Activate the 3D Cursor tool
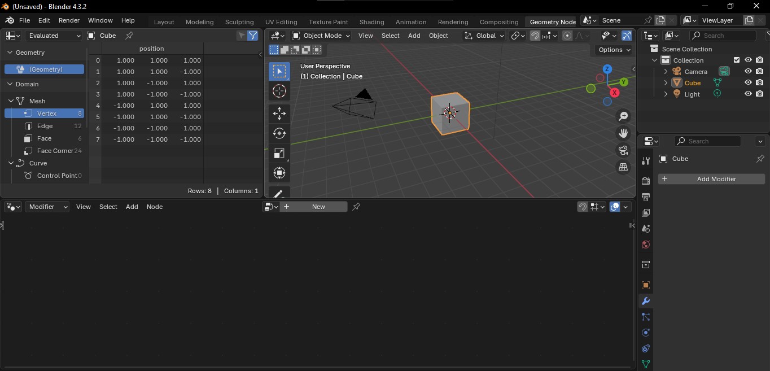 click(x=279, y=91)
